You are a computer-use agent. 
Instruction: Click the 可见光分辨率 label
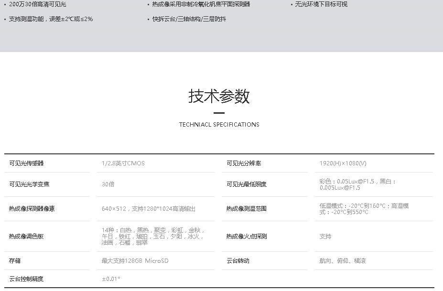coord(244,163)
